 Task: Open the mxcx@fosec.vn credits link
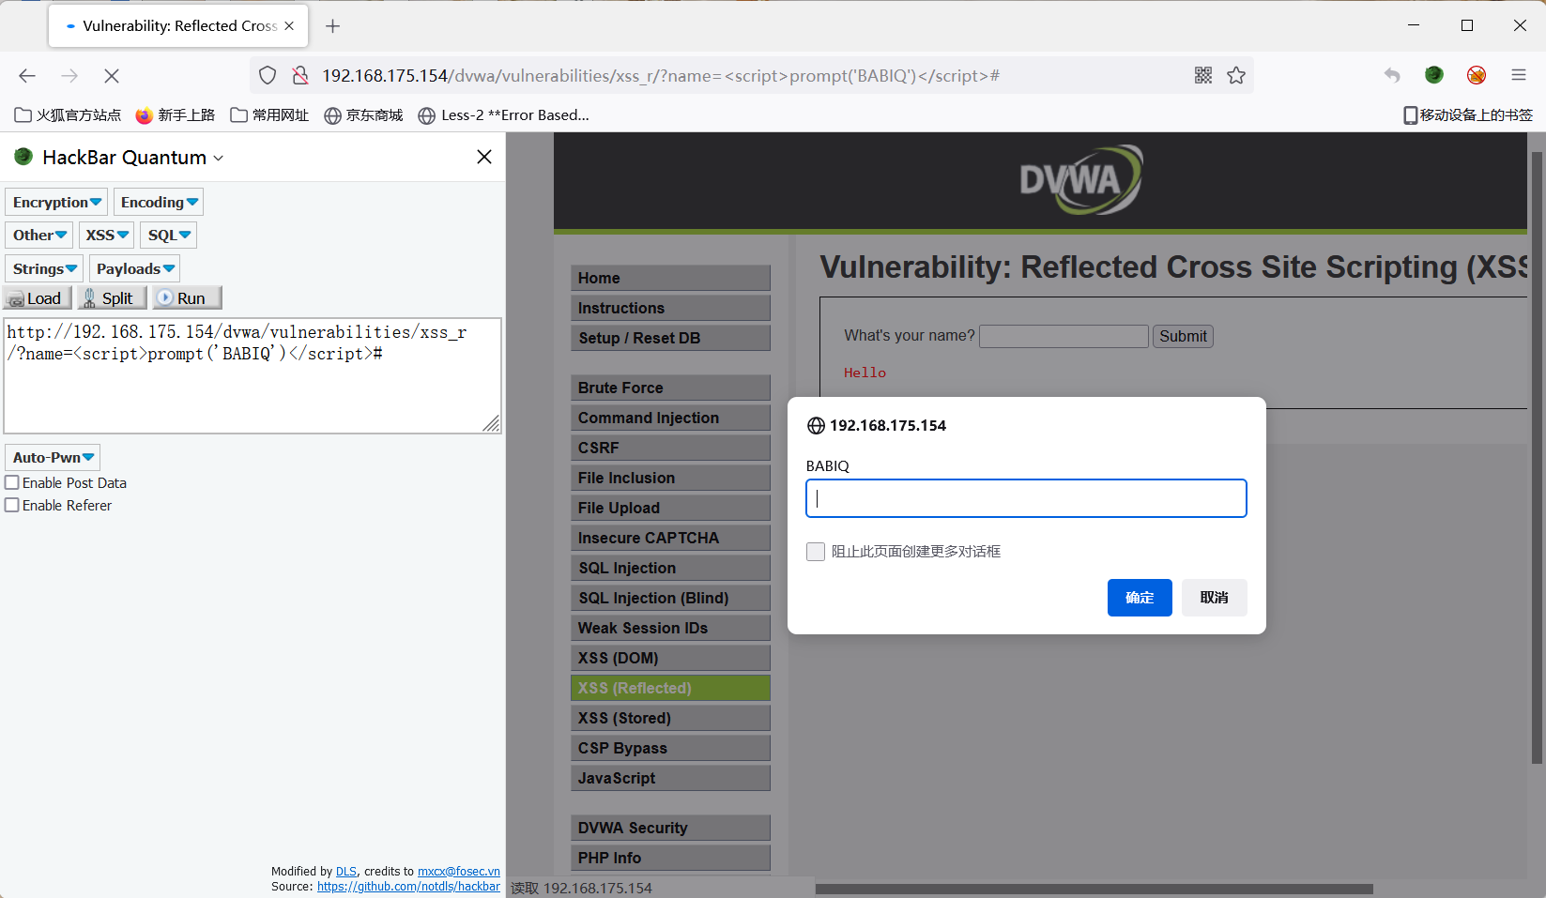[459, 872]
